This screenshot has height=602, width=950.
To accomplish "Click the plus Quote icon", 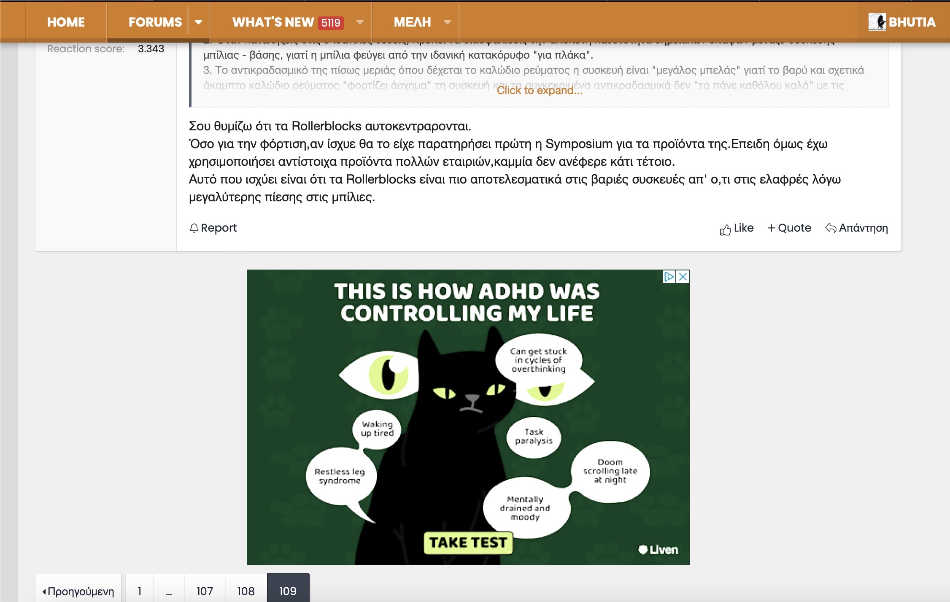I will pos(771,228).
